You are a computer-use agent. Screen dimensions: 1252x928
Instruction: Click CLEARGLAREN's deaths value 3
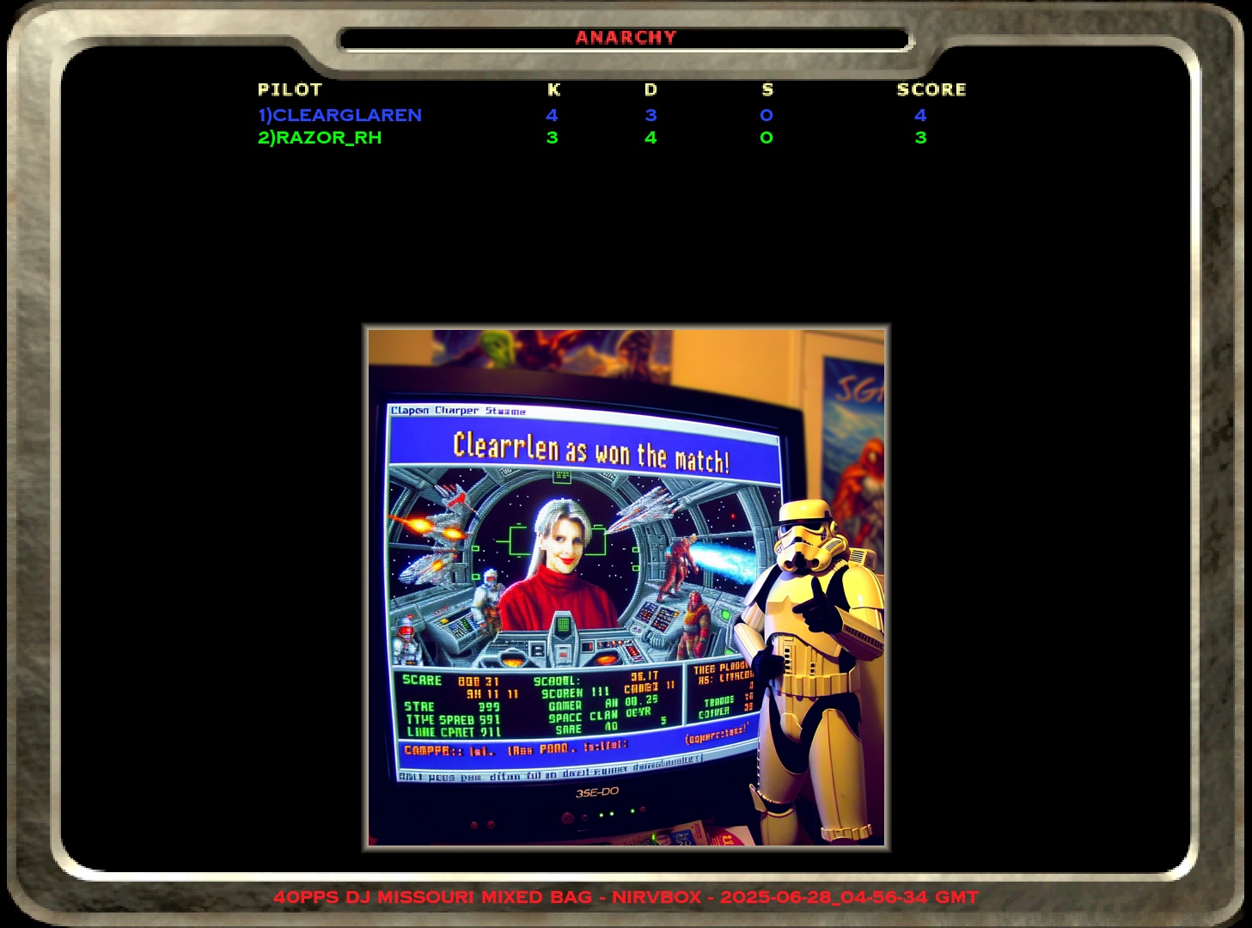point(650,115)
